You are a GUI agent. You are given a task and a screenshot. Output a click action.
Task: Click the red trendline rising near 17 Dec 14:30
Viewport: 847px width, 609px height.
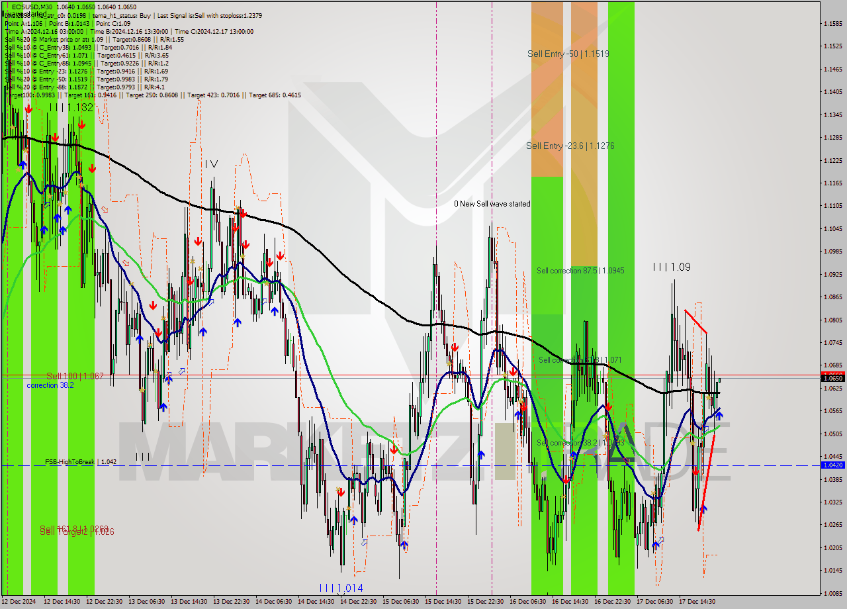[706, 481]
